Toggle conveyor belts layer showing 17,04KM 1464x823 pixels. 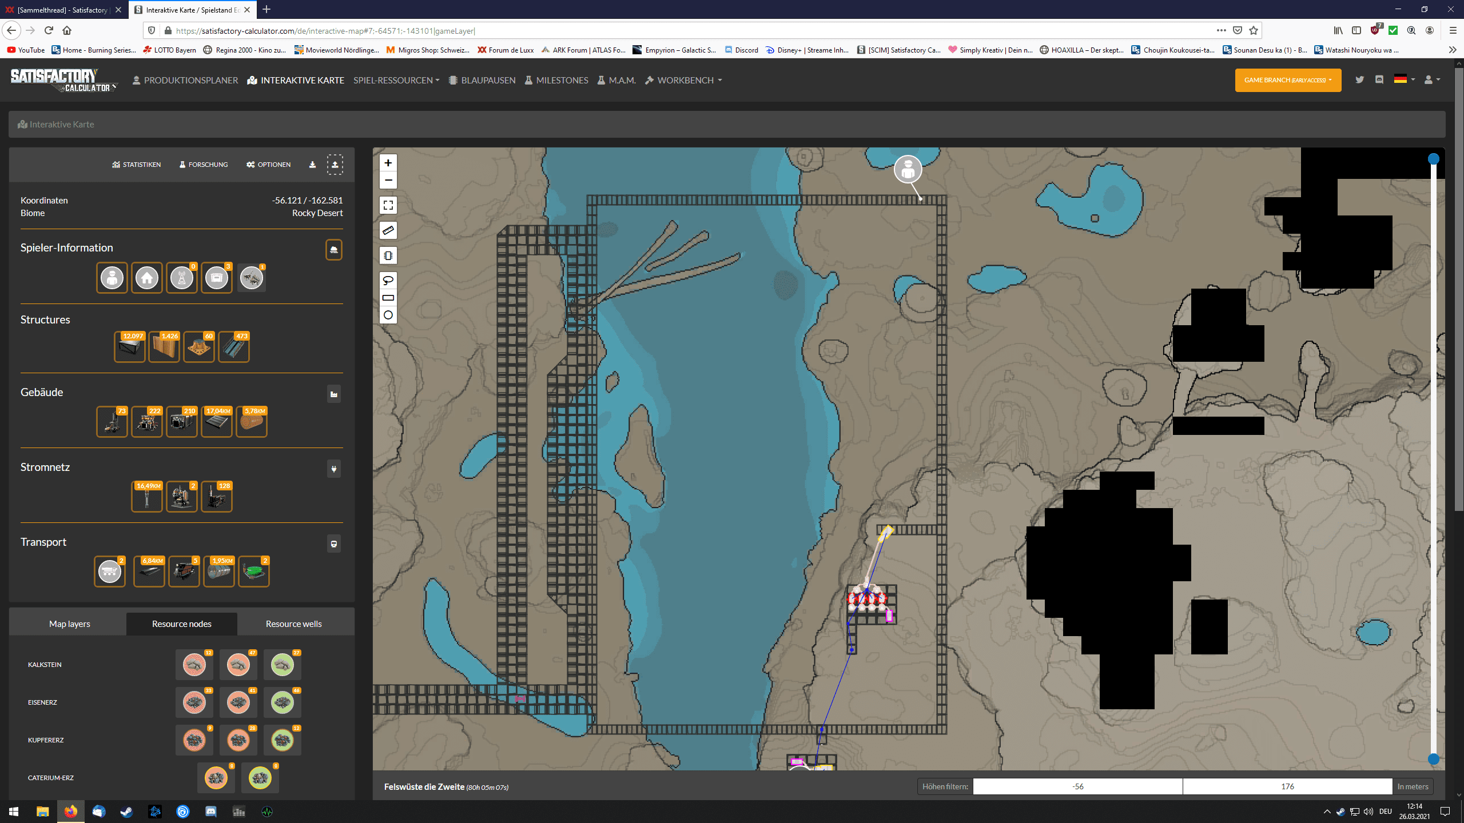[x=217, y=422]
